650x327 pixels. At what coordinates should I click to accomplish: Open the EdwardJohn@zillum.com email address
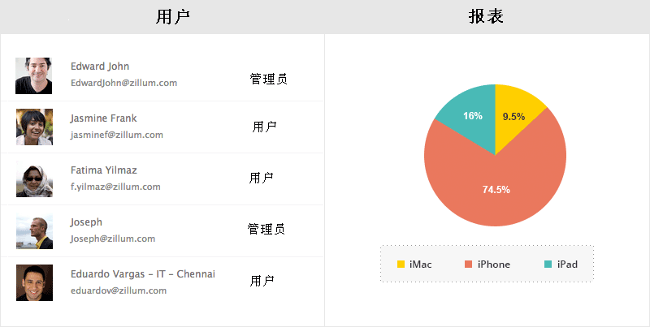coord(123,83)
